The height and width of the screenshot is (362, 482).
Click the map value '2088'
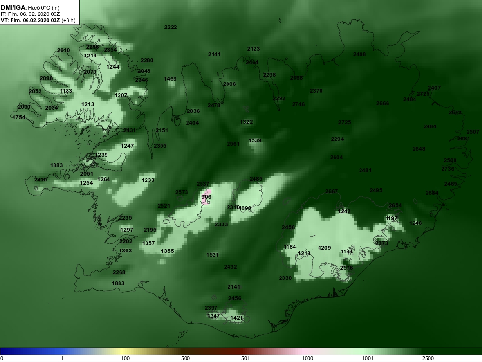pos(46,78)
